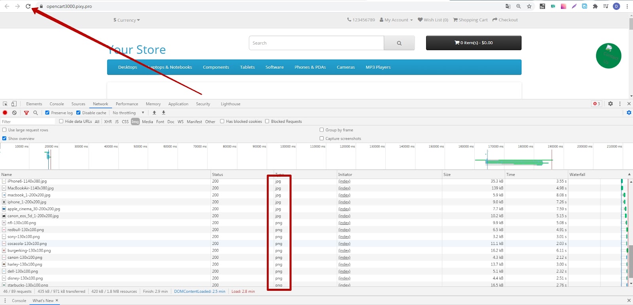
Task: Open the Chrome three-dot menu
Action: click(x=627, y=6)
